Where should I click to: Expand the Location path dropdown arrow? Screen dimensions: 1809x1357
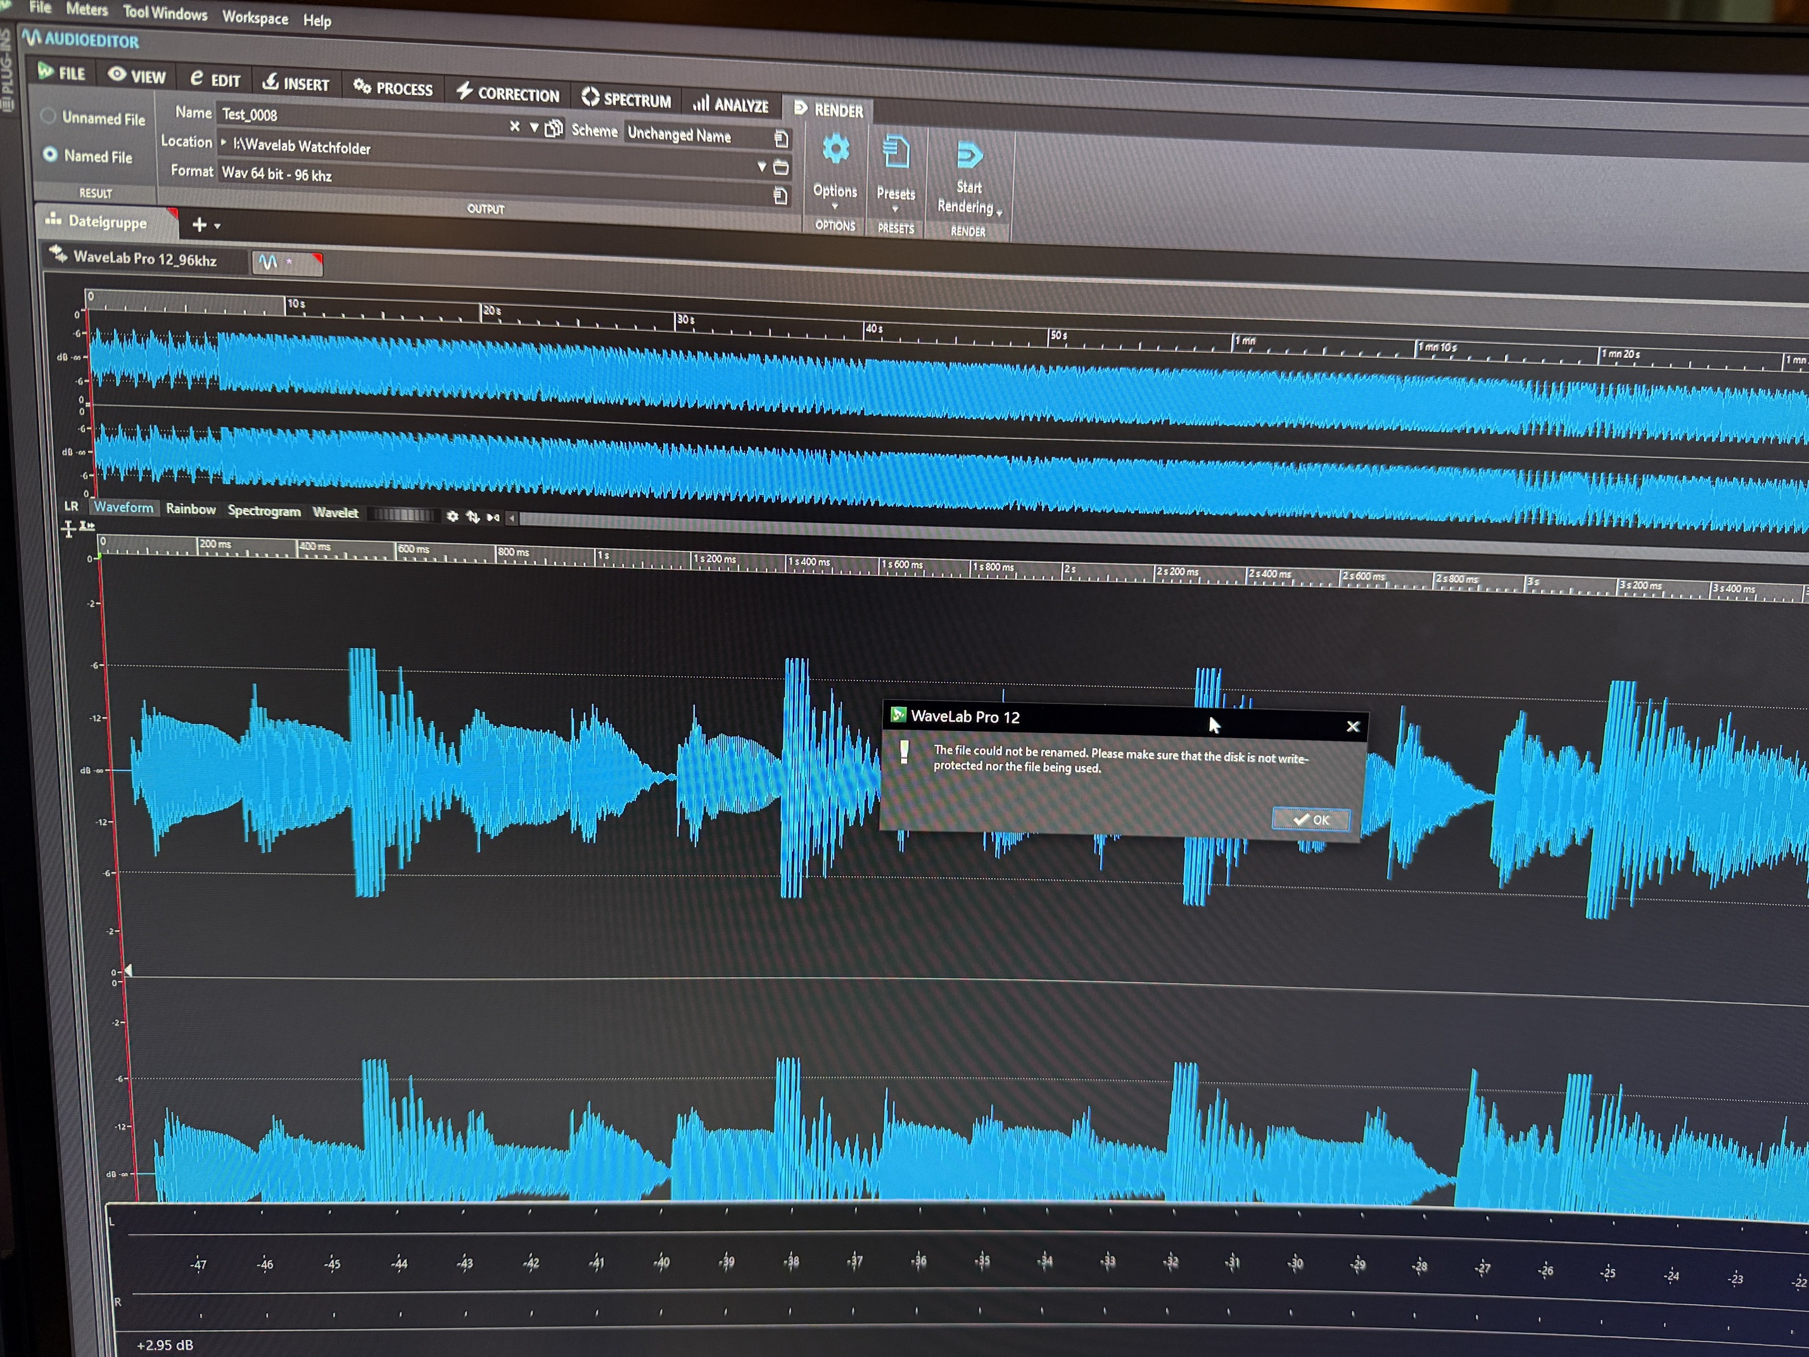(x=761, y=166)
